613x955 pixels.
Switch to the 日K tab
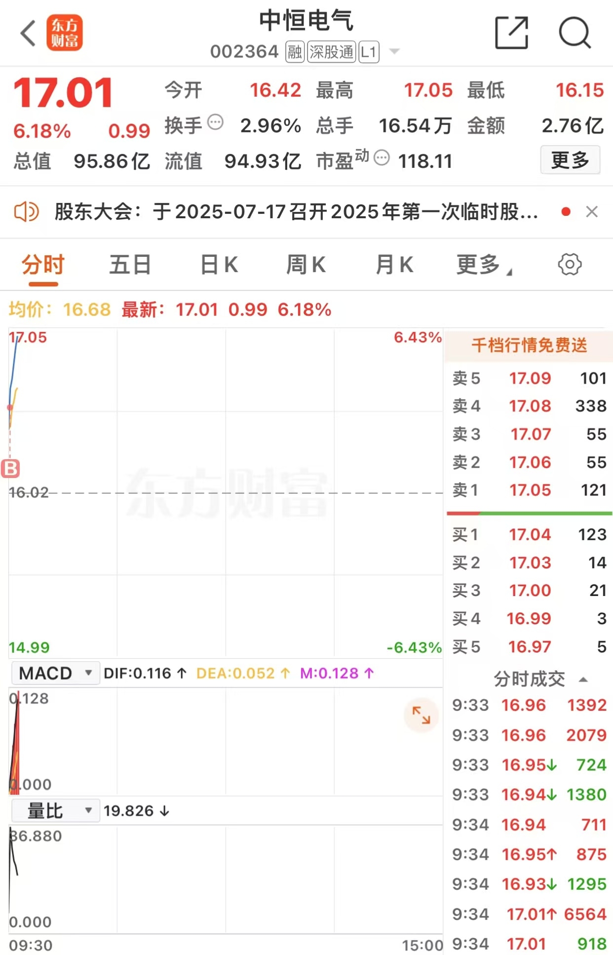[x=219, y=265]
